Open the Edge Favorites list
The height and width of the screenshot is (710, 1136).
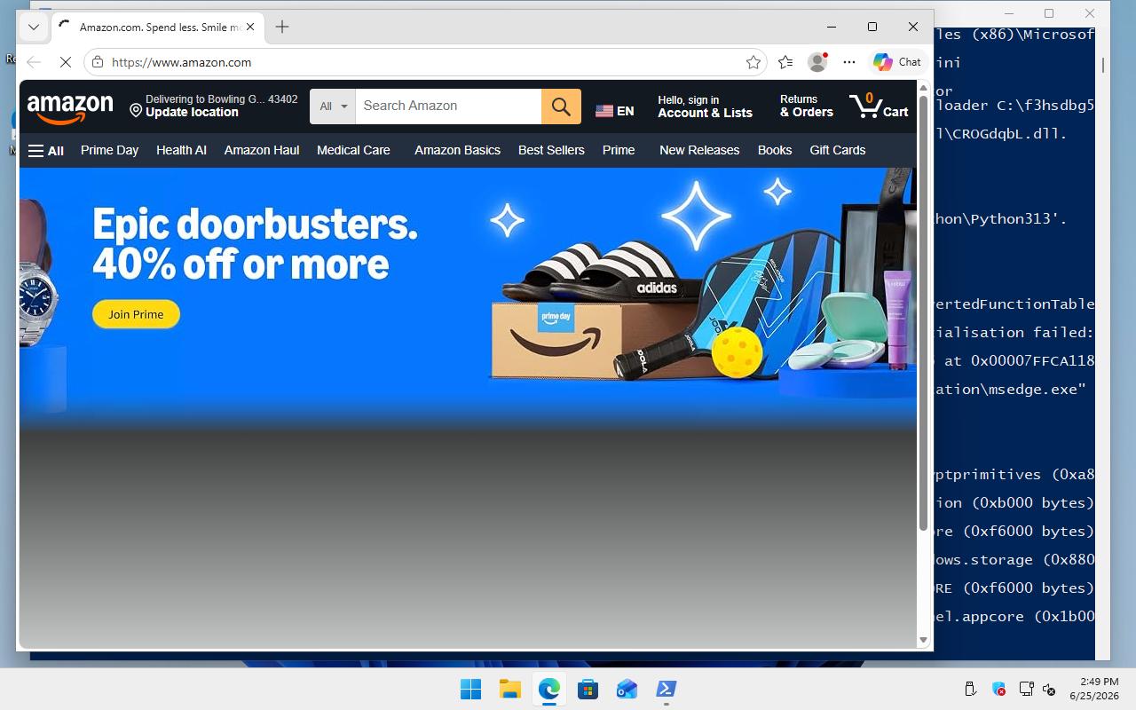click(785, 62)
